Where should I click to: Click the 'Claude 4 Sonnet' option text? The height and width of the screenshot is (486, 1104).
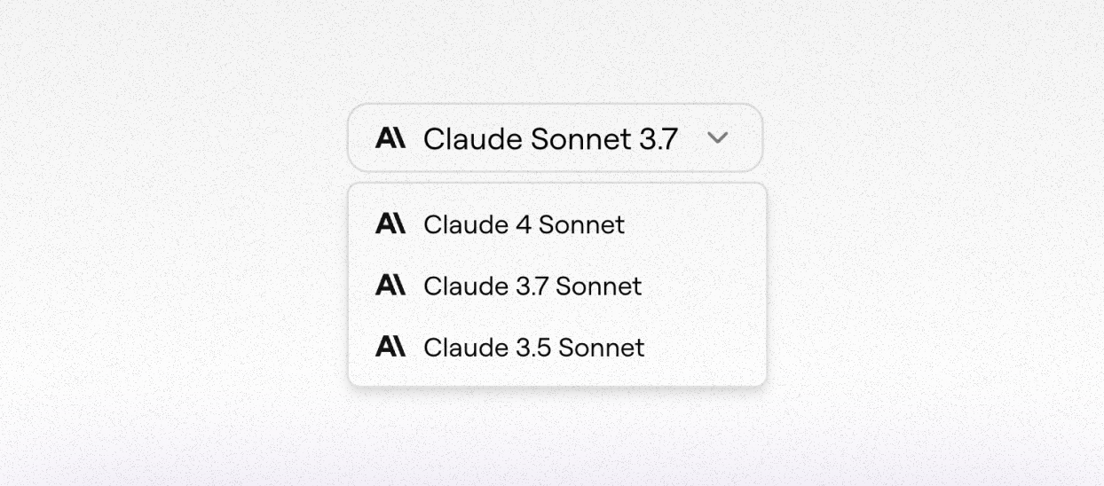pos(524,224)
